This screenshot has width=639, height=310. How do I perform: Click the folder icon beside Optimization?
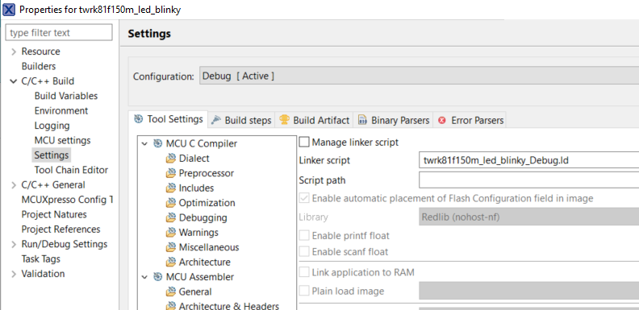171,203
